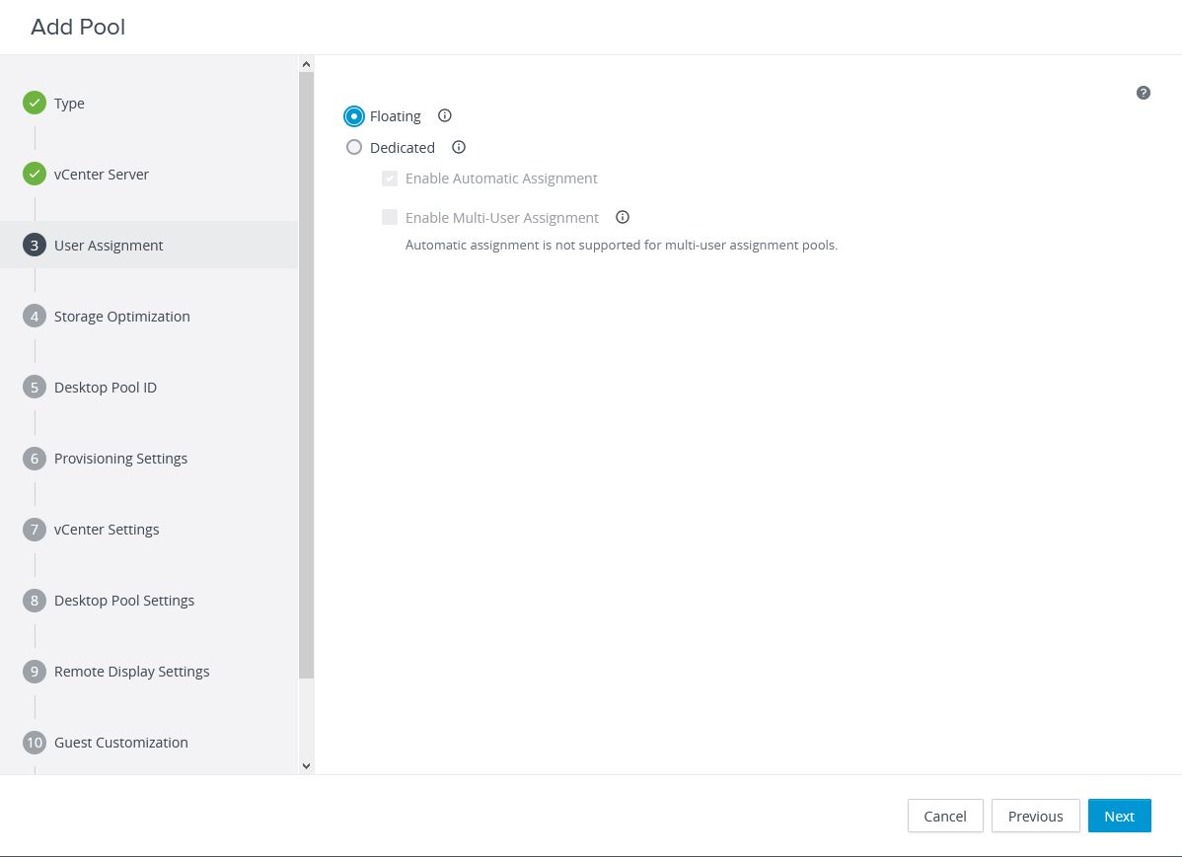Screen dimensions: 1182x857
Task: Select the Floating radio button
Action: pos(353,116)
